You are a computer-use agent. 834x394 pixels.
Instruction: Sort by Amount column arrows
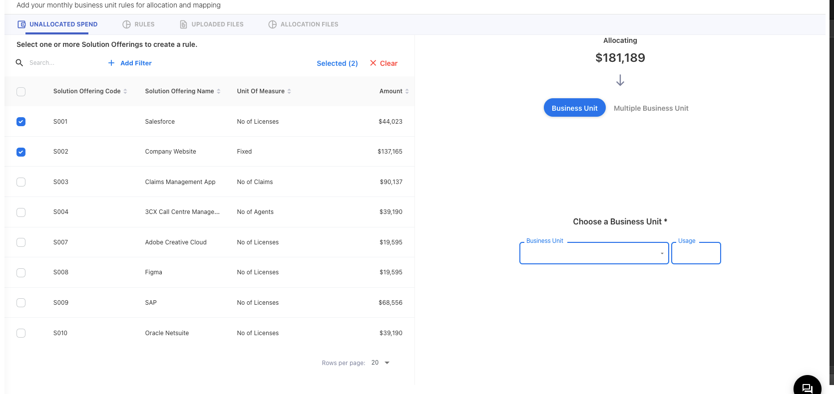[407, 91]
